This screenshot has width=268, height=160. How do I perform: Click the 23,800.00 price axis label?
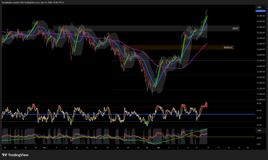point(261,72)
